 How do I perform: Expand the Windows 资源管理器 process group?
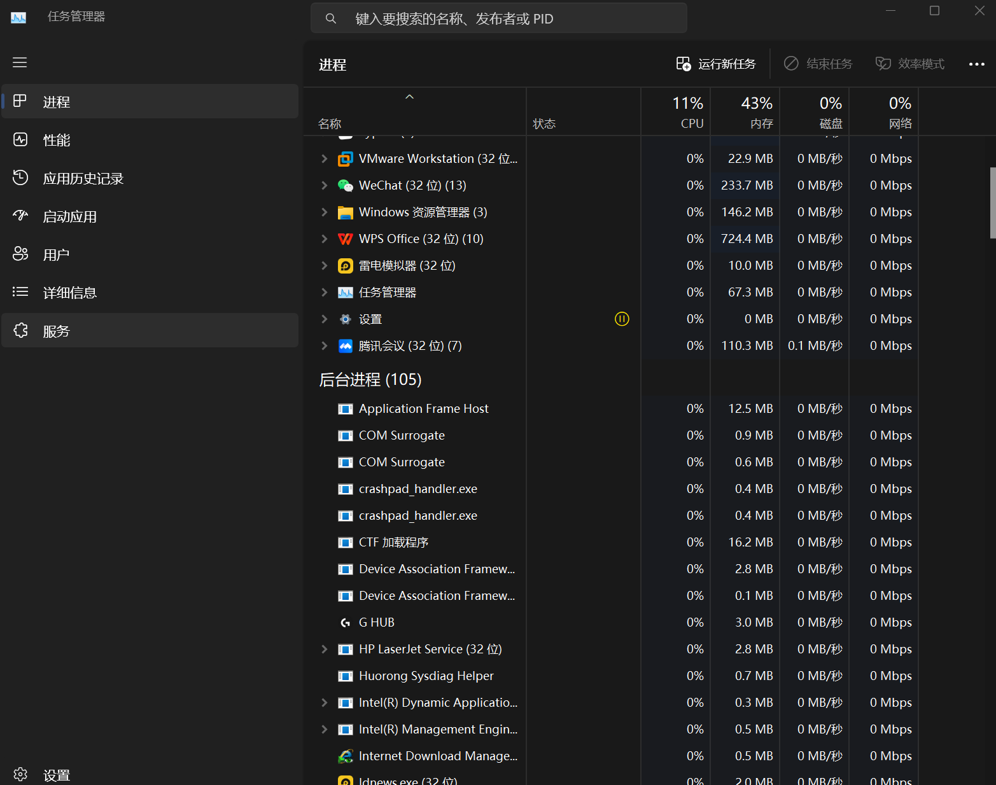[325, 212]
